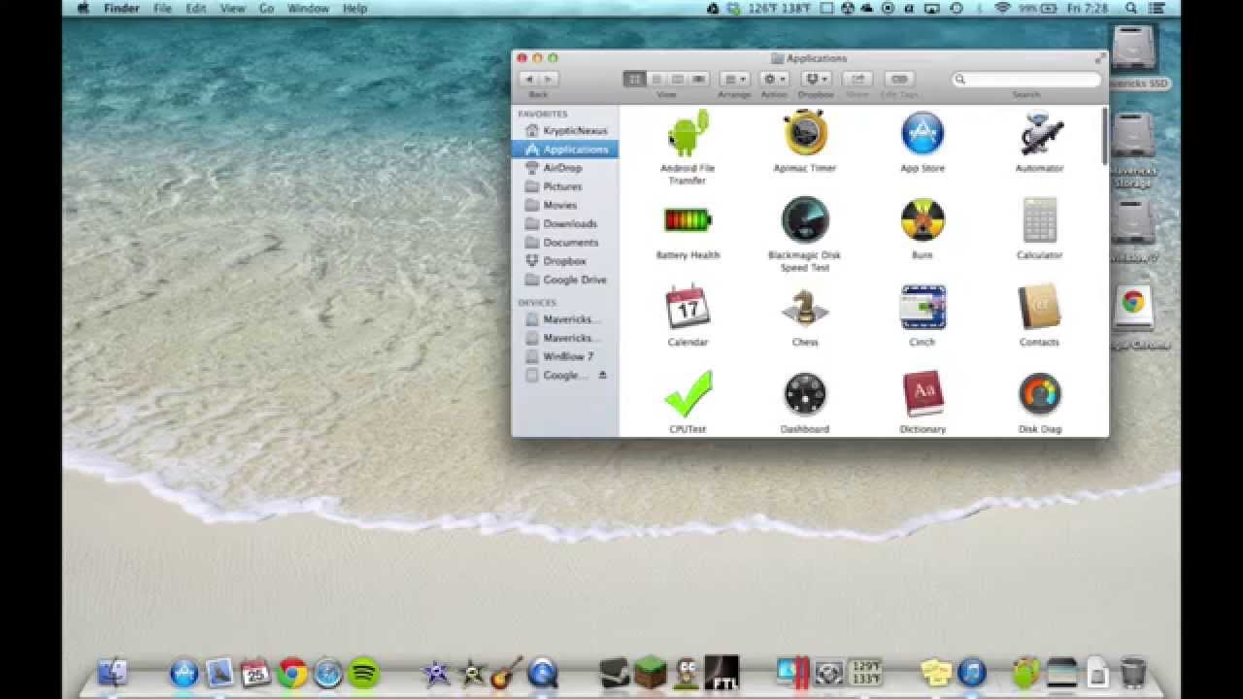The image size is (1243, 699).
Task: Click the Finder icon in the Dock
Action: [113, 672]
